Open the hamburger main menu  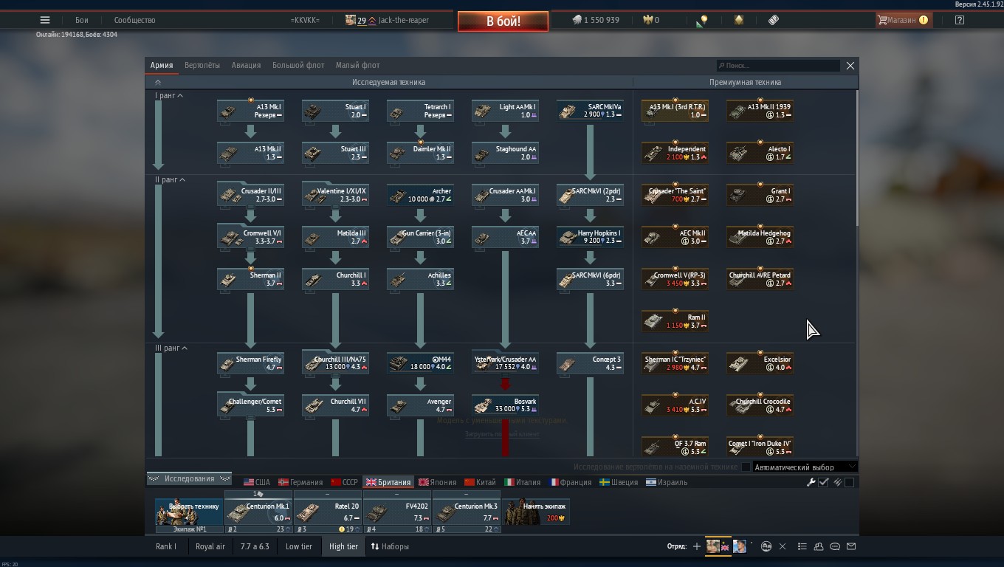tap(45, 20)
